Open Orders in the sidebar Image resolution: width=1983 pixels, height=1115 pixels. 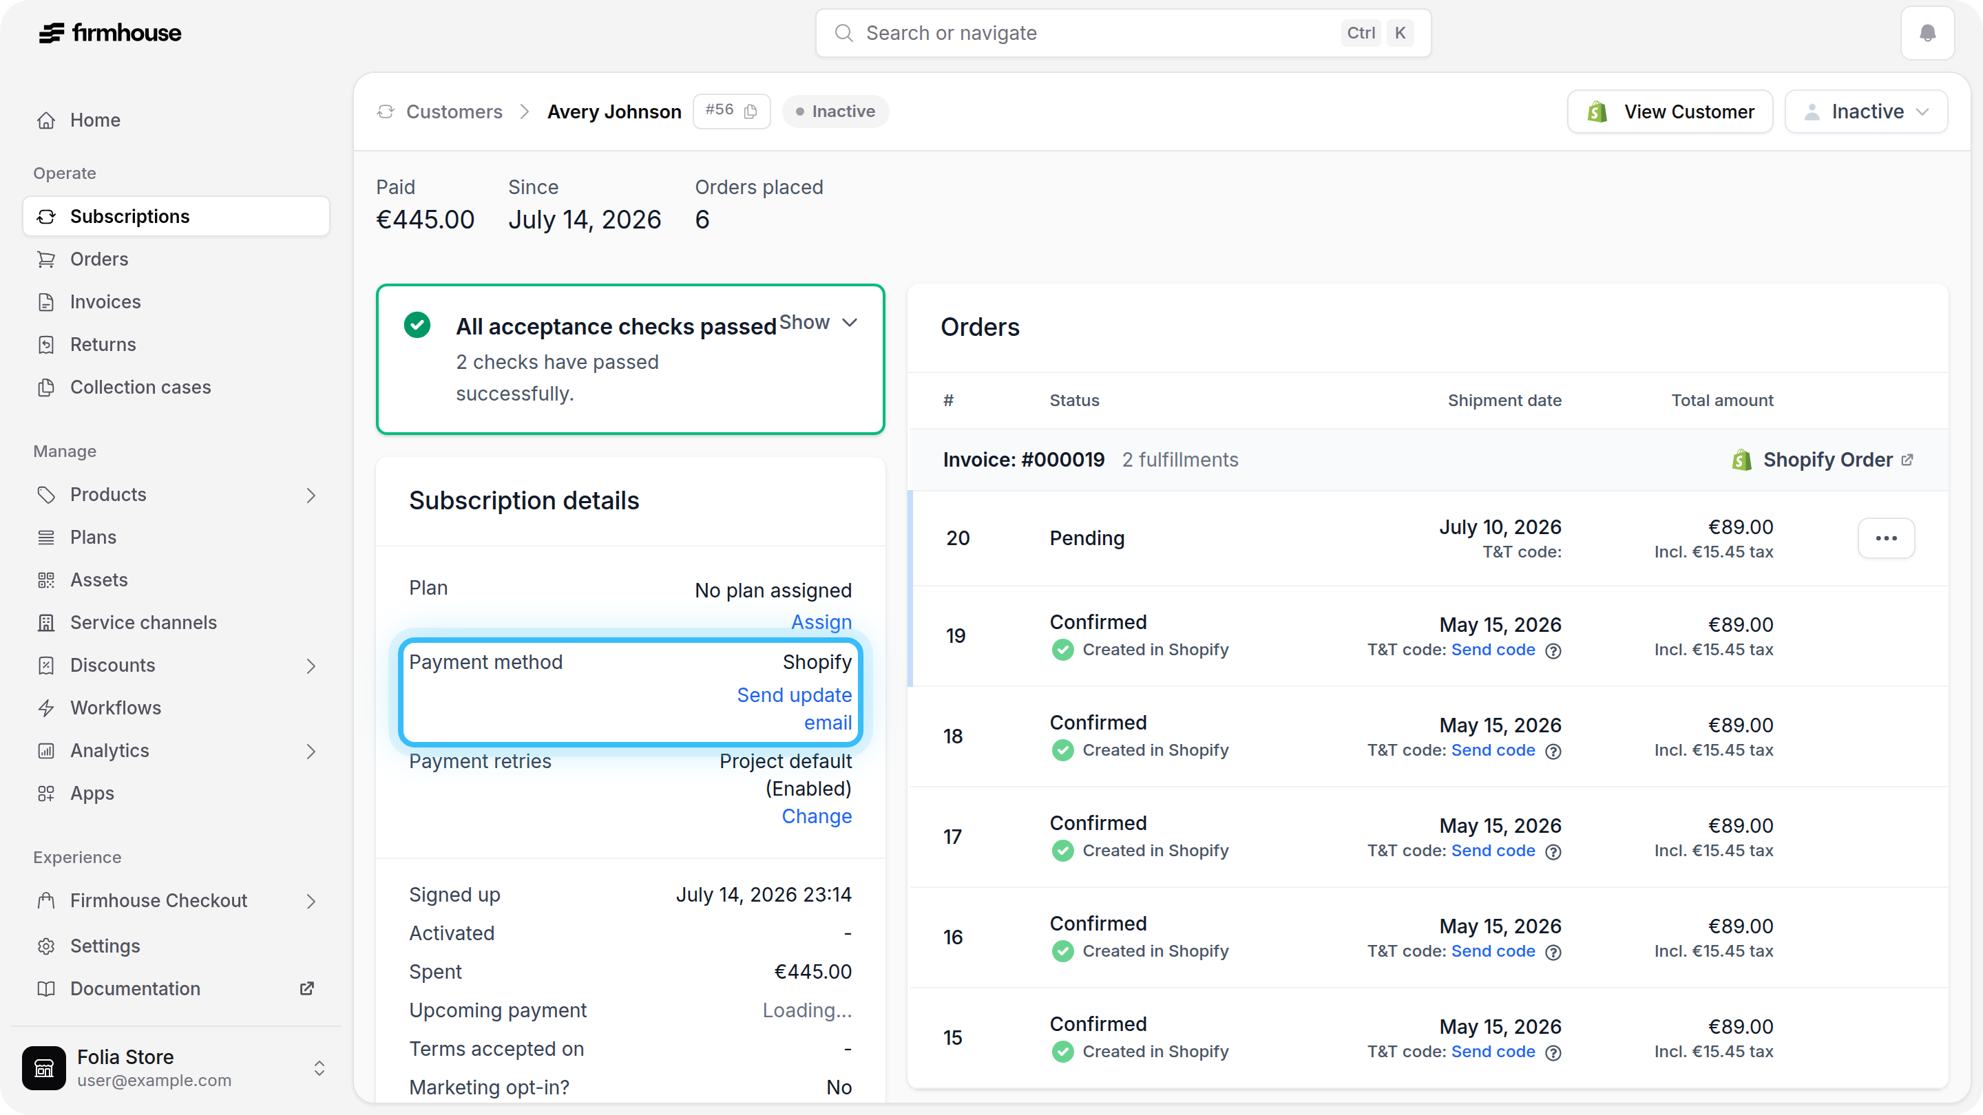[x=176, y=259]
